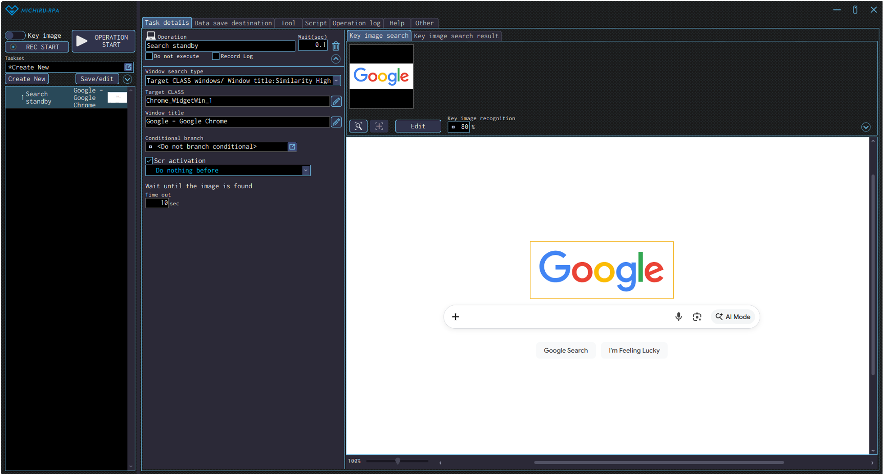Toggle the Key image switch
883x476 pixels.
tap(15, 36)
